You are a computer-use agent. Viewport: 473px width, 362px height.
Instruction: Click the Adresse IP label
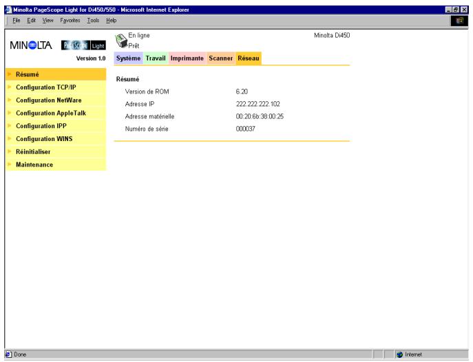(140, 104)
